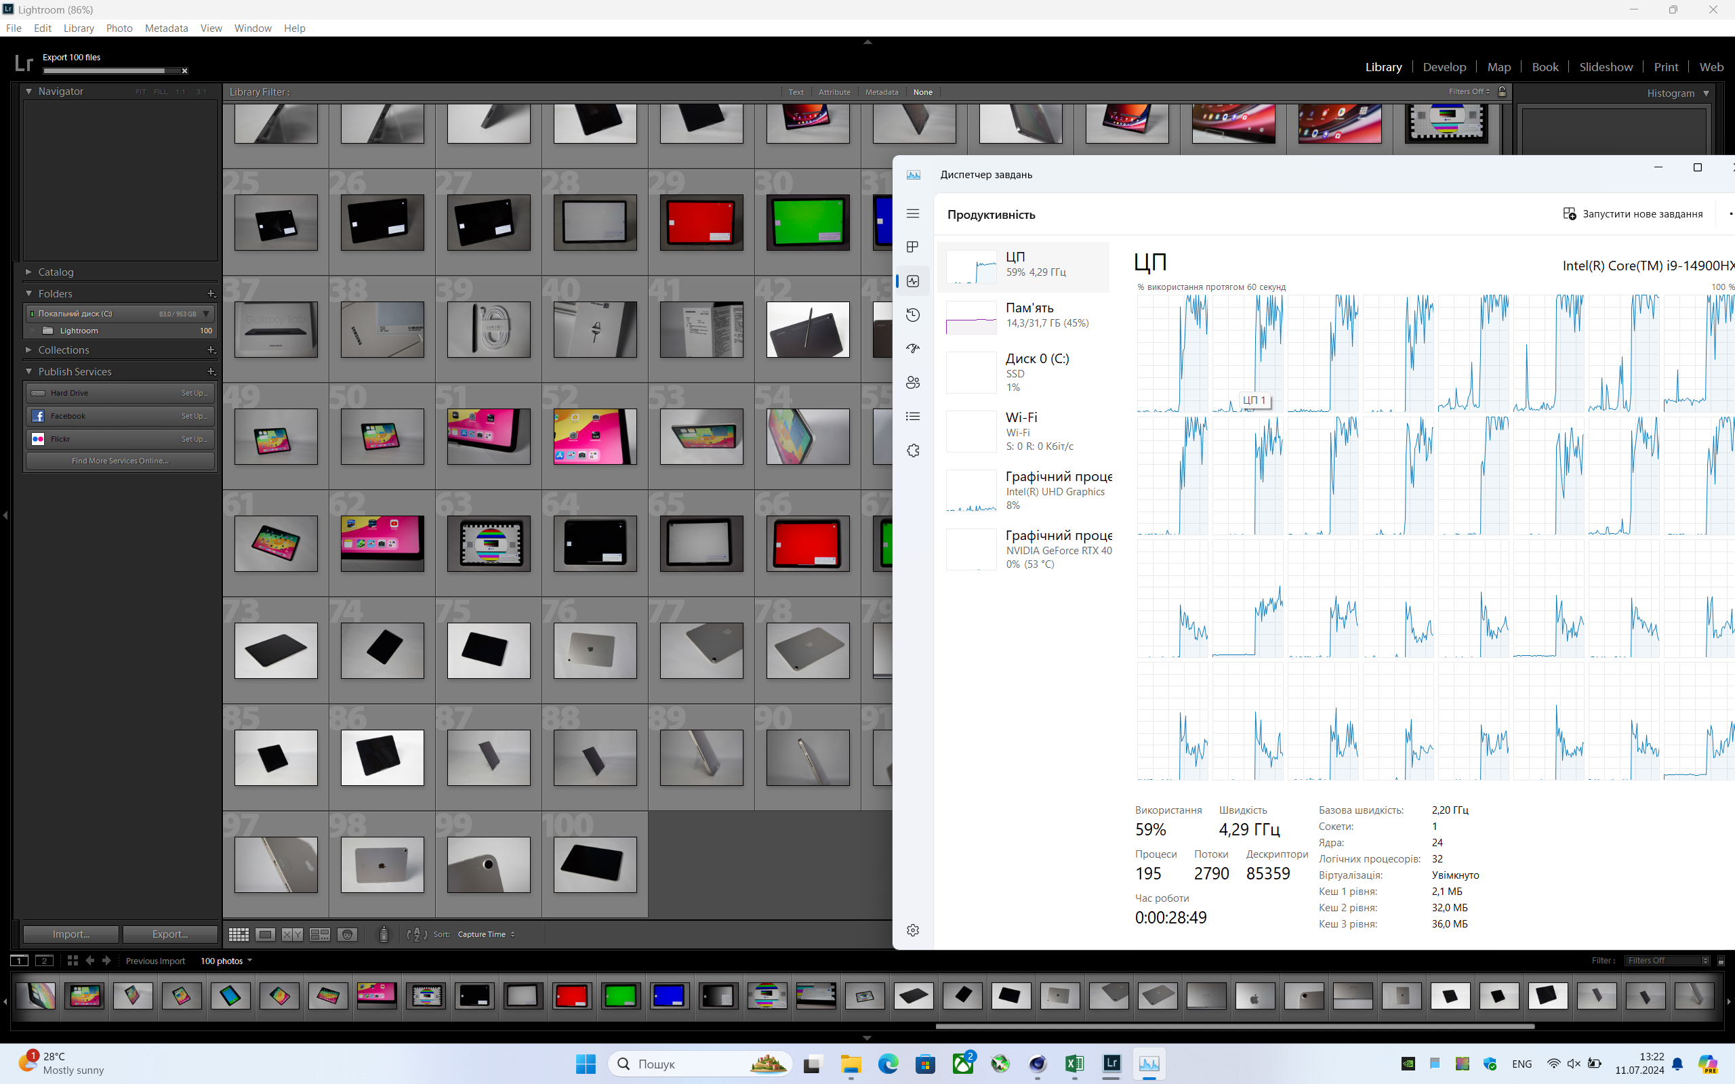This screenshot has height=1084, width=1735.
Task: Open Task Manager hamburger navigation menu
Action: click(x=913, y=213)
